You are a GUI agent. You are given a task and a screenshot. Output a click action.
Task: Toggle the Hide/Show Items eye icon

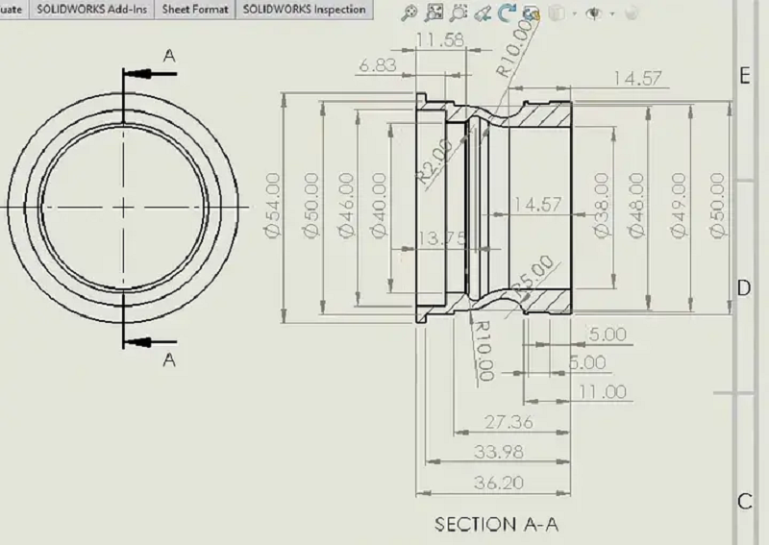594,13
